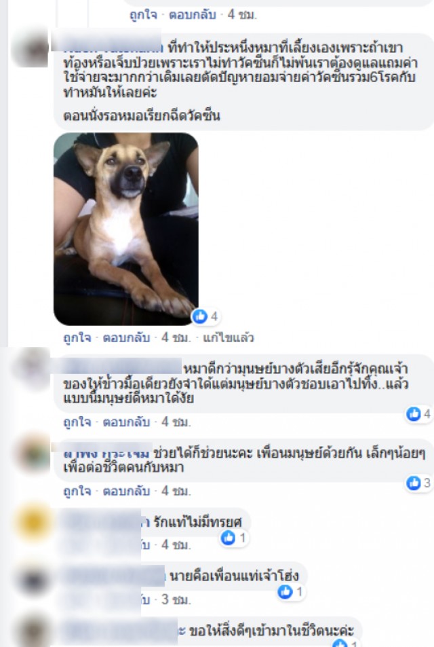The width and height of the screenshot is (434, 647).
Task: Open the avatar beside ช่วยได้ก็ช่วยนะคะ comment
Action: click(32, 453)
